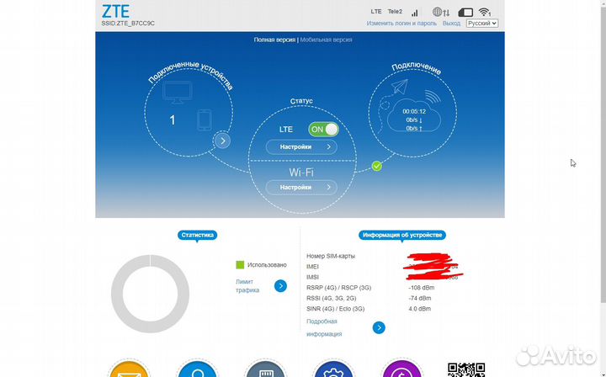Image resolution: width=606 pixels, height=377 pixels.
Task: Click the -74 dBm RSSI value
Action: (x=420, y=298)
